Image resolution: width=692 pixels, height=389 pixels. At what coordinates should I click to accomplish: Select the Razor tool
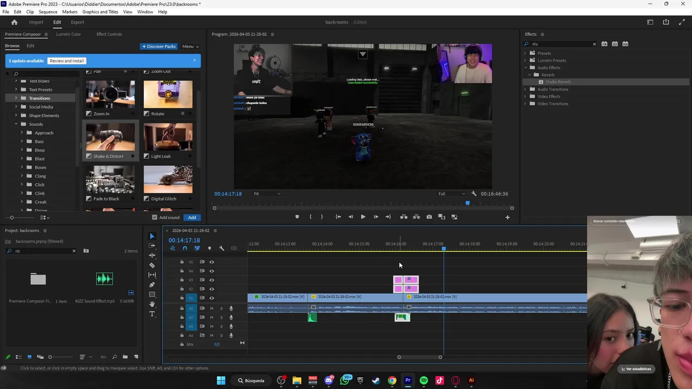pos(152,265)
